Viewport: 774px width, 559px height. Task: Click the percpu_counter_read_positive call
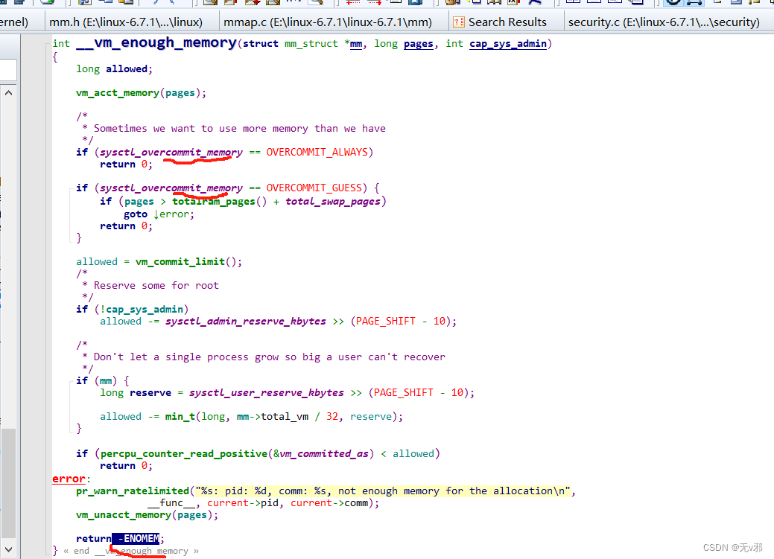point(183,454)
